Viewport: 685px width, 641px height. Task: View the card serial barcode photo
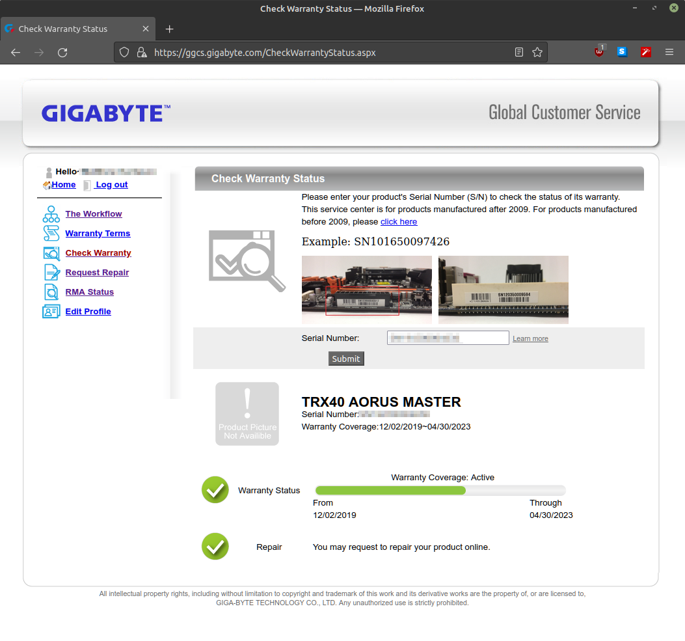[504, 290]
